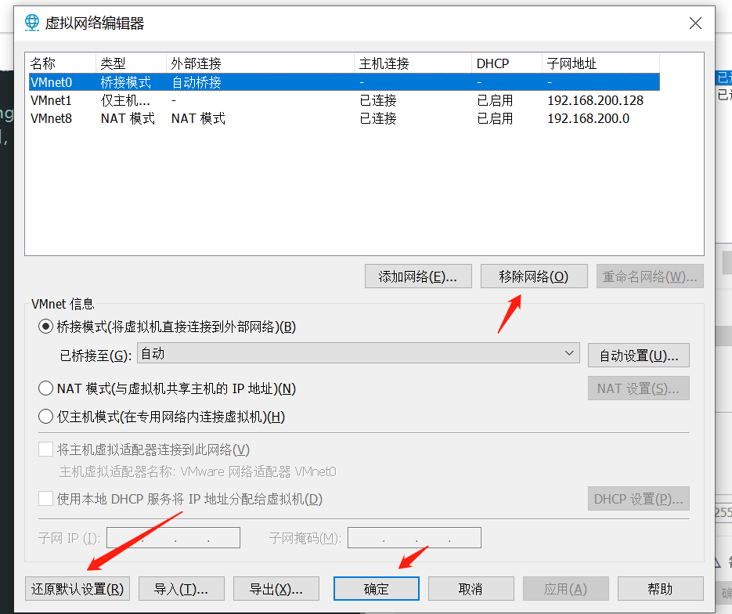The image size is (732, 614).
Task: Click 应用(A) button
Action: pyautogui.click(x=566, y=589)
